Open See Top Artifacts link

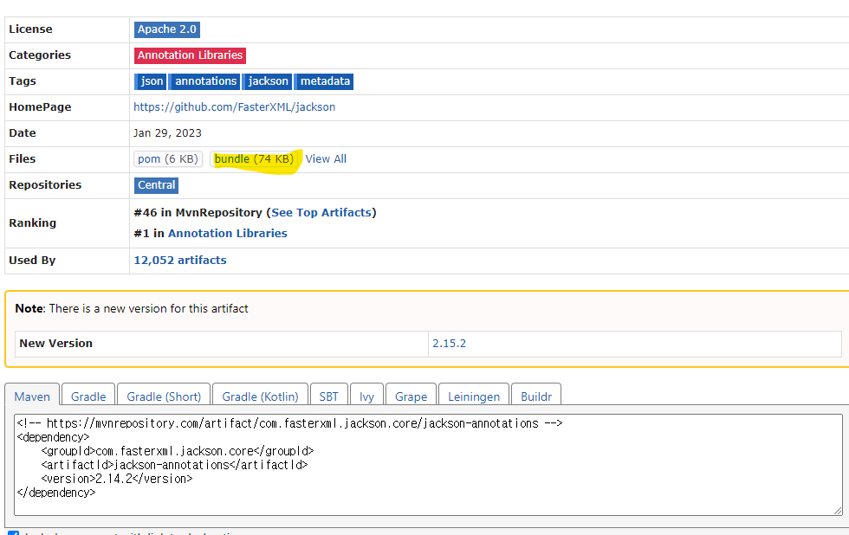(321, 213)
